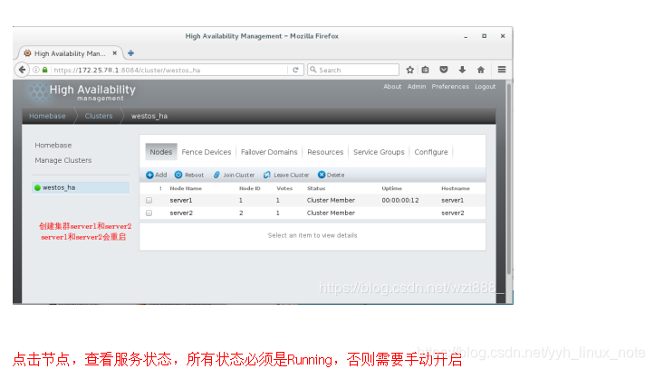Open the downloads arrow icon
This screenshot has height=369, width=654.
[x=462, y=70]
